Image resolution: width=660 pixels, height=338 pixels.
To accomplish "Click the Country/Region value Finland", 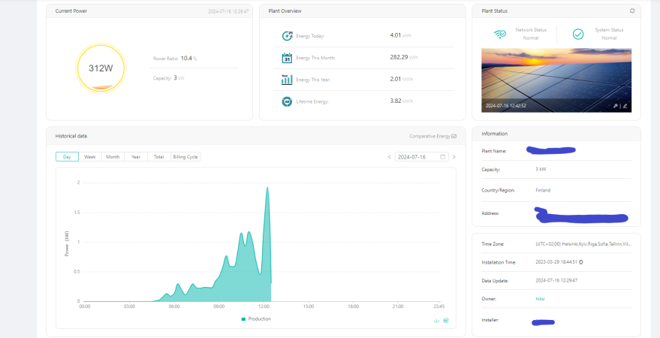I will pos(543,190).
